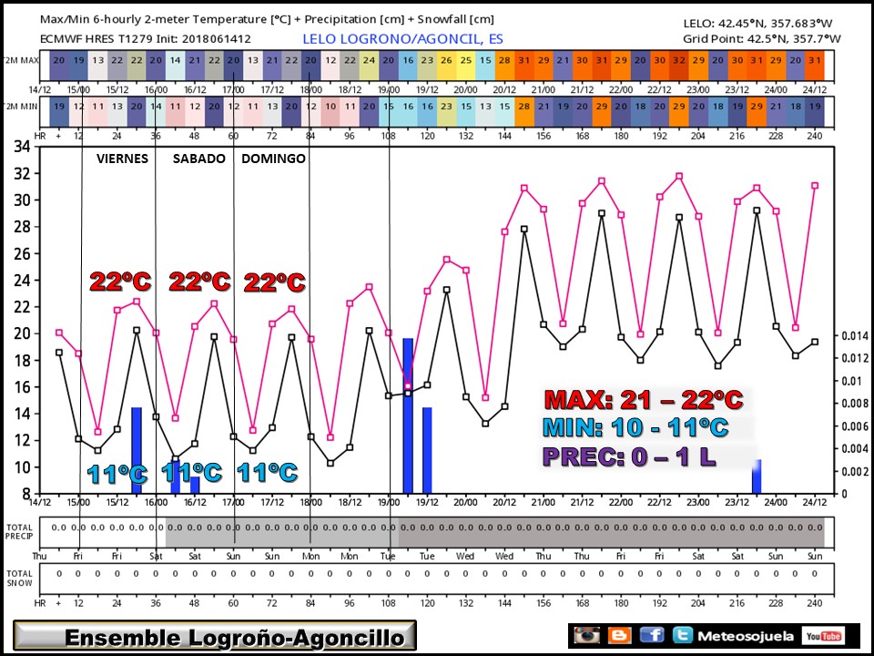The image size is (874, 656).
Task: Click the blue MIN: 10 - 11ºC summary
Action: point(635,427)
